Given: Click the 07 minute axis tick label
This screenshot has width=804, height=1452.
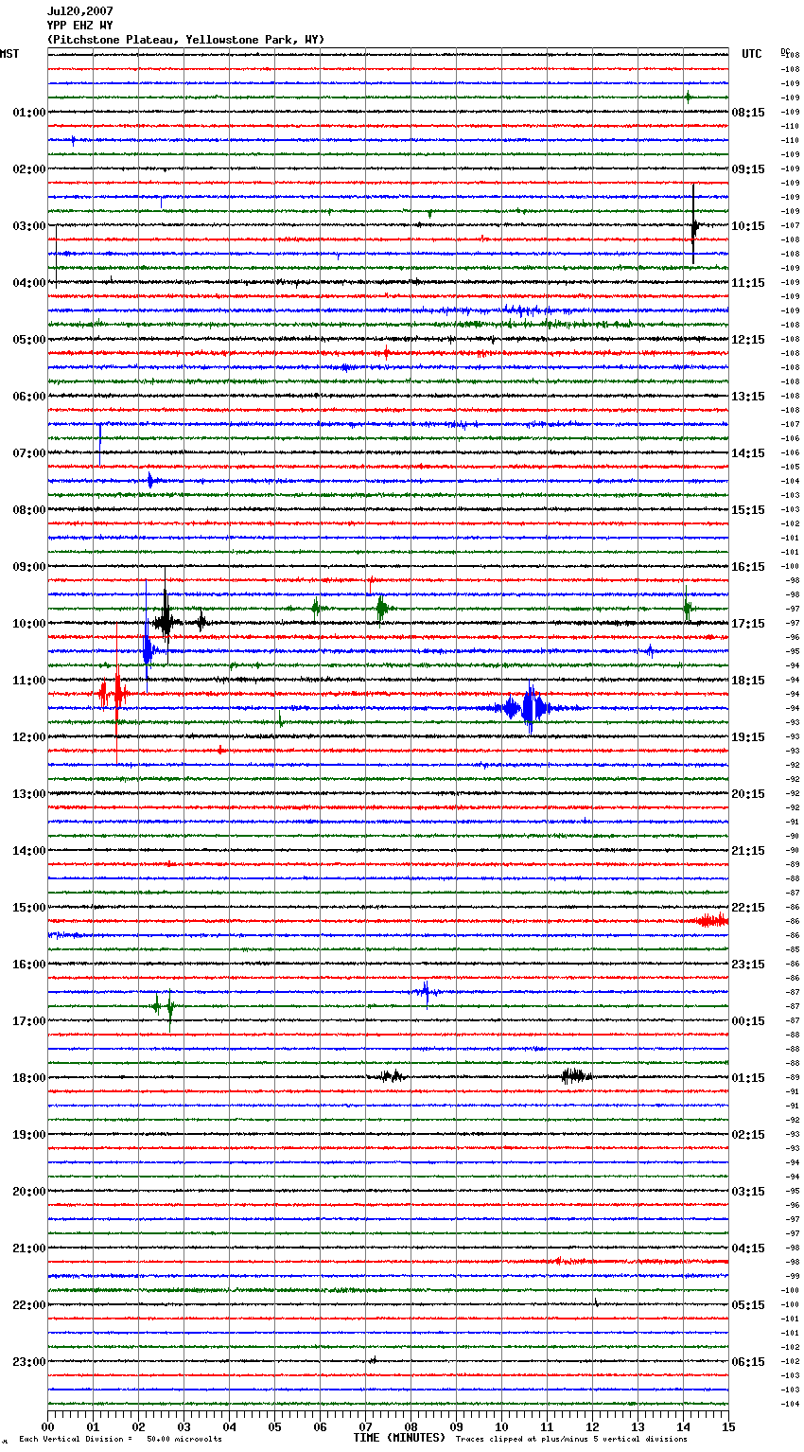Looking at the screenshot, I should tap(365, 1427).
